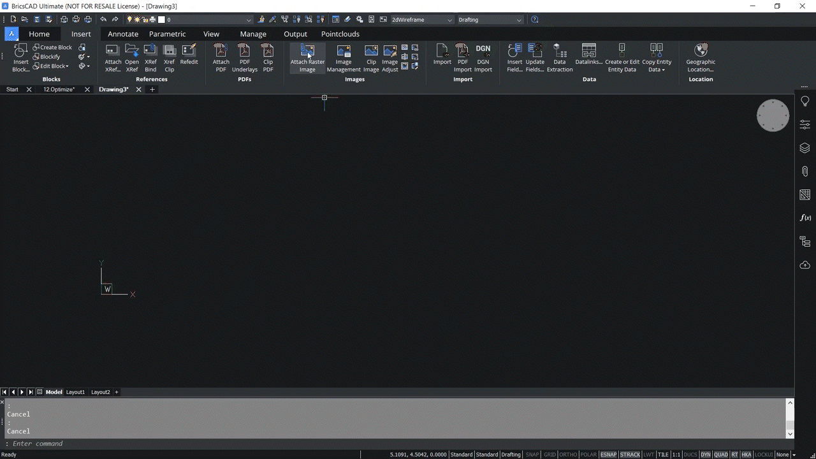Toggle SNAP in status bar
Viewport: 816px width, 459px height.
tap(532, 455)
